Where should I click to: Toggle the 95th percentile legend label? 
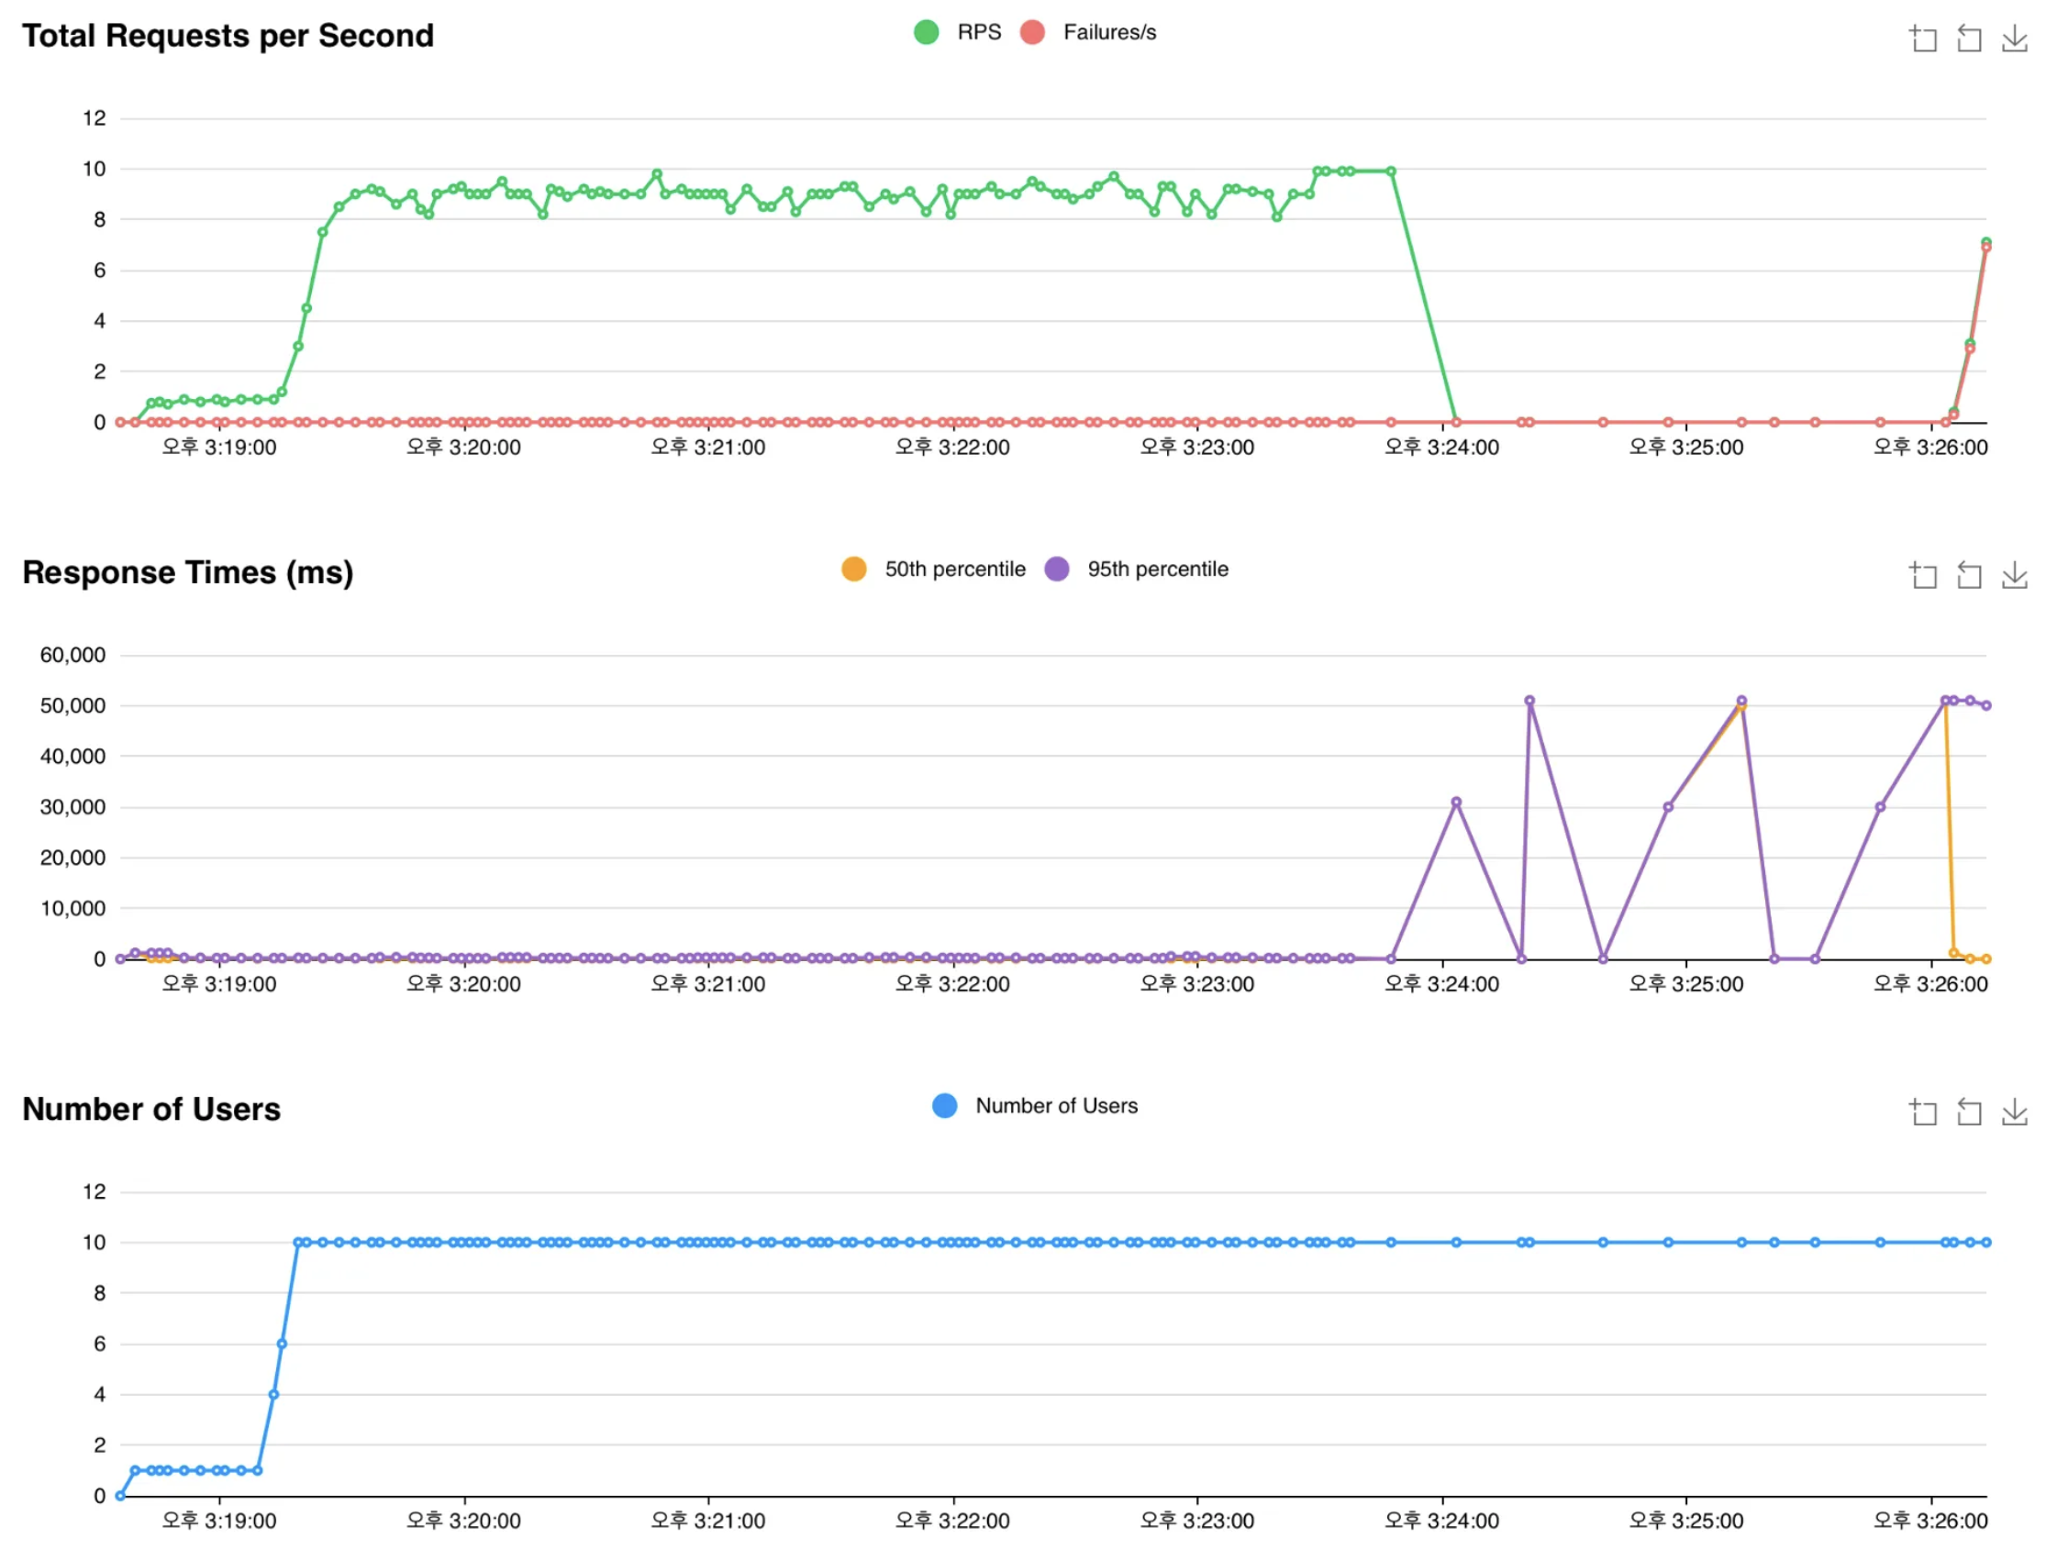(1157, 569)
